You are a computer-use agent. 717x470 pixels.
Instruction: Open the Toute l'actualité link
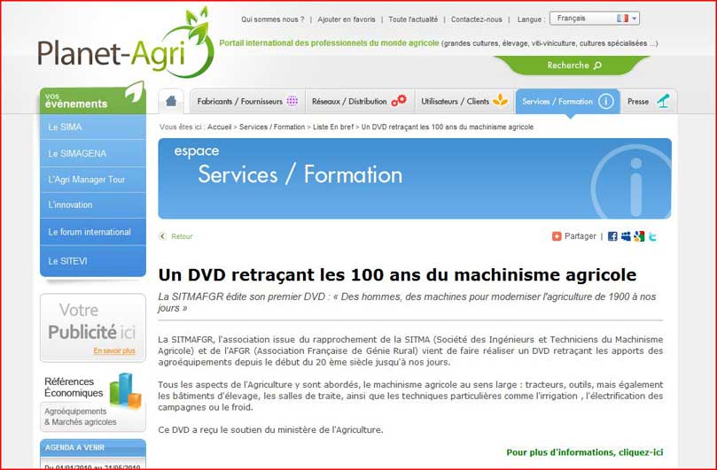(413, 19)
